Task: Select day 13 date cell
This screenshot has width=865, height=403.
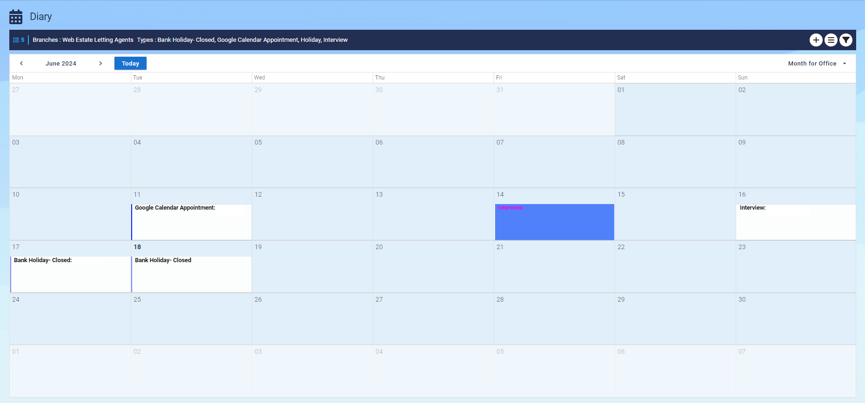Action: [433, 214]
